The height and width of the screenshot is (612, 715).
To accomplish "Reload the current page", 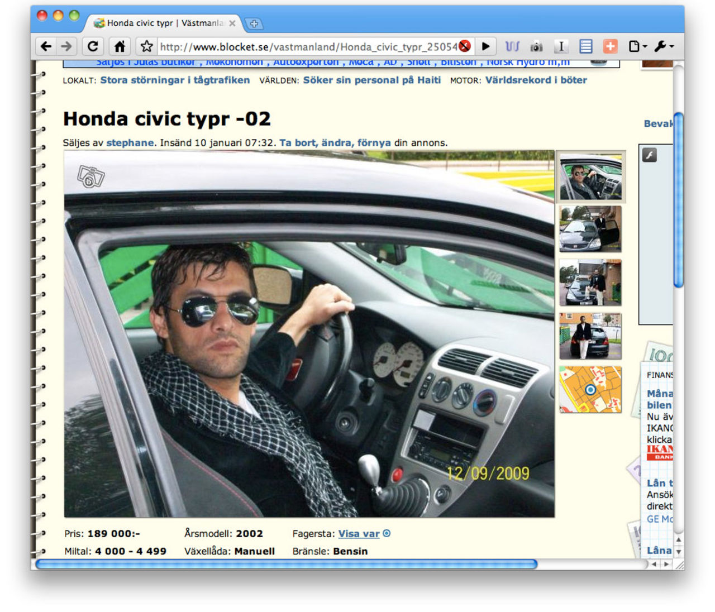I will [x=93, y=46].
